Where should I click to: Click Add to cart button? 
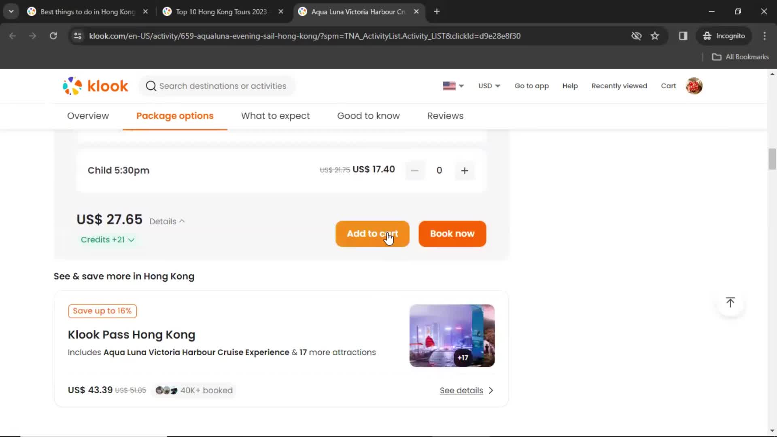coord(372,233)
